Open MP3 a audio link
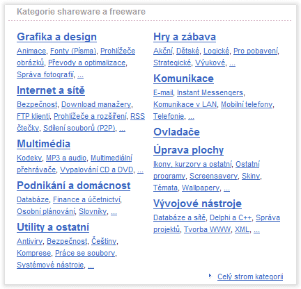Viewport: 301px width, 289px height. (66, 158)
